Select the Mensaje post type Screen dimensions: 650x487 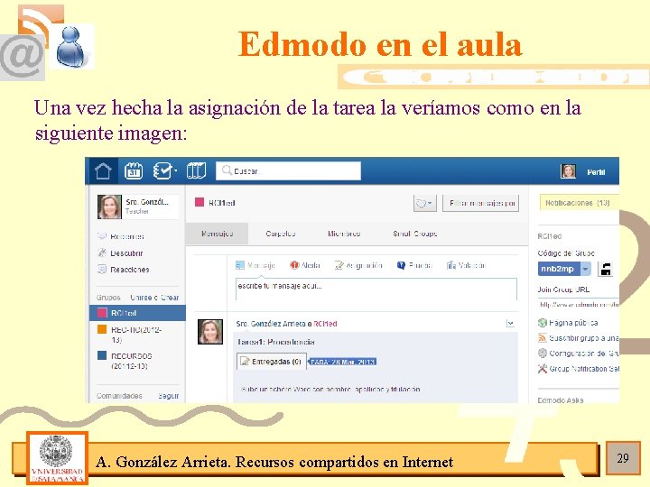(255, 265)
